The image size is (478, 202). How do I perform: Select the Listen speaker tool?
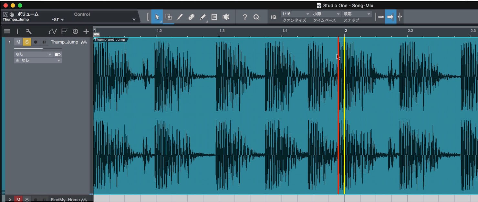(226, 17)
